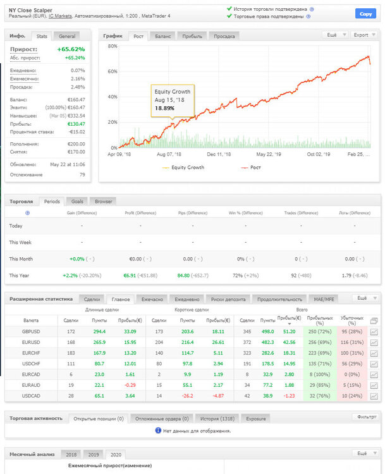Image resolution: width=385 pixels, height=474 pixels.
Task: Select 2020 monthly analysis tab
Action: click(116, 454)
